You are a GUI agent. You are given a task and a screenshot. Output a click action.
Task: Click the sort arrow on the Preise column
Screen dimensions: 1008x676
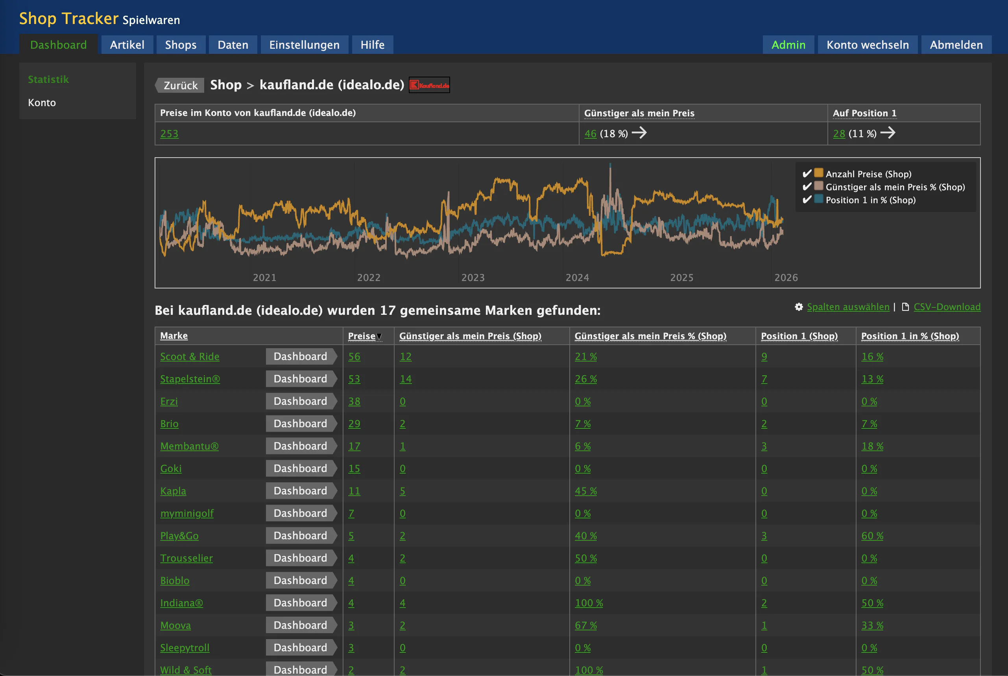point(379,336)
